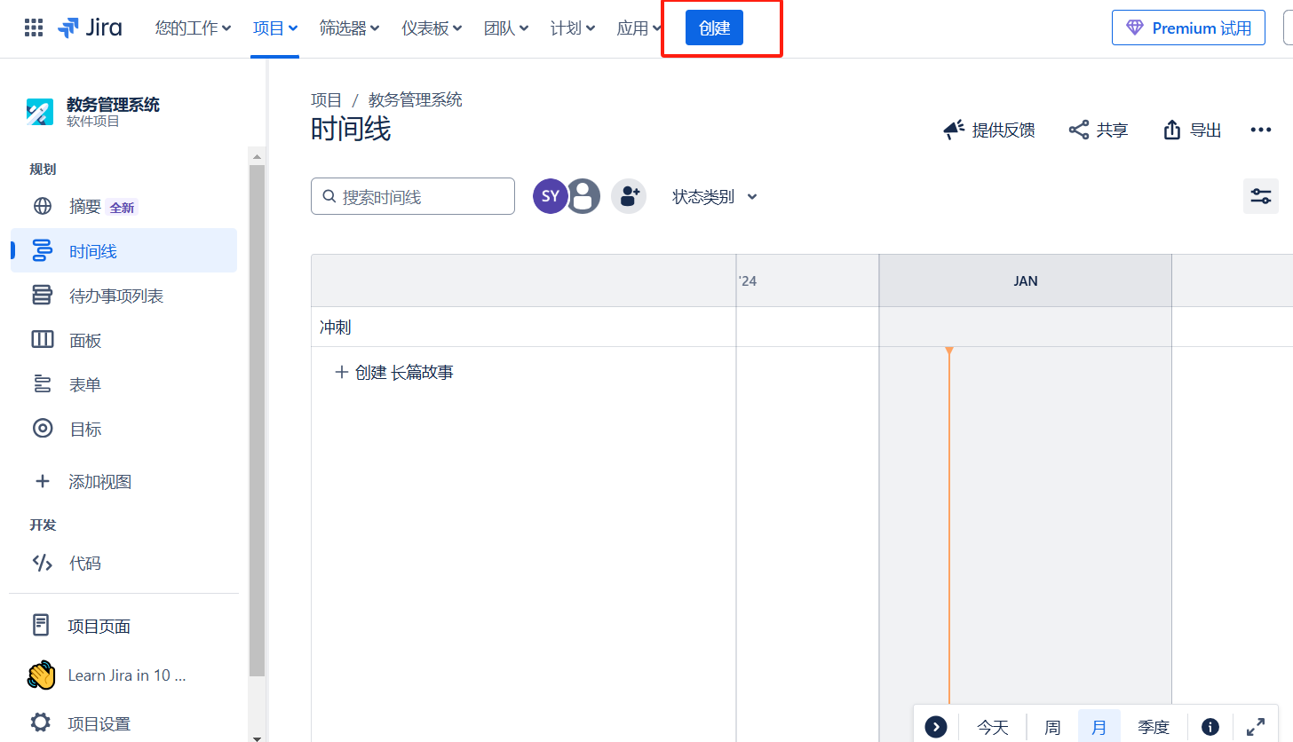This screenshot has width=1293, height=742.
Task: Open the timeline view settings sliders icon
Action: (x=1261, y=196)
